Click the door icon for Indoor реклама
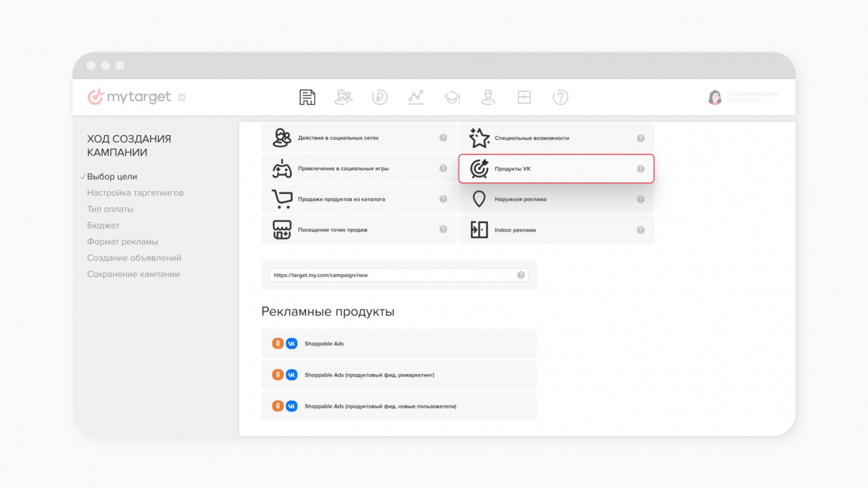Screen dimensions: 868x488 point(479,230)
